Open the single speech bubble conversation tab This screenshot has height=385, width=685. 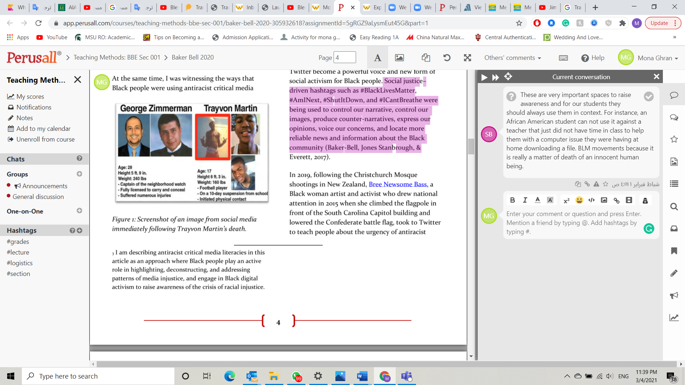(x=674, y=95)
